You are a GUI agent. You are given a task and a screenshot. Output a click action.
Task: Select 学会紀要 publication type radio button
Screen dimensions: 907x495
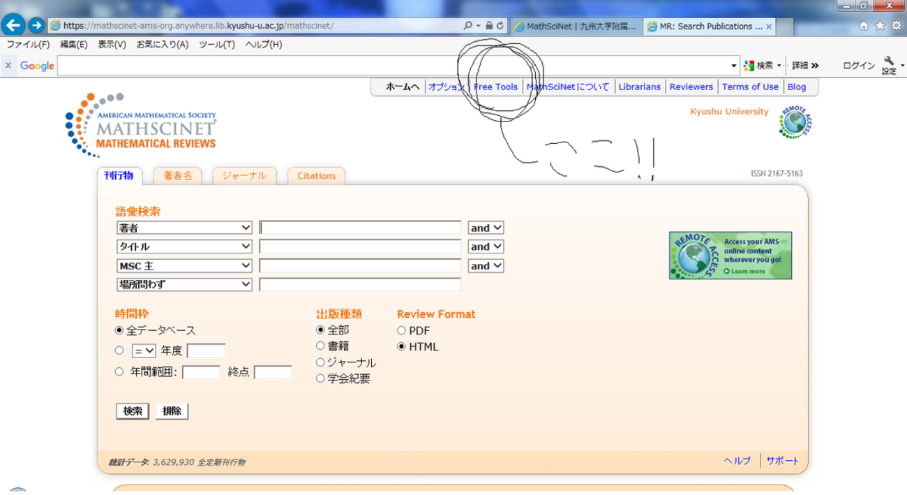coord(321,378)
